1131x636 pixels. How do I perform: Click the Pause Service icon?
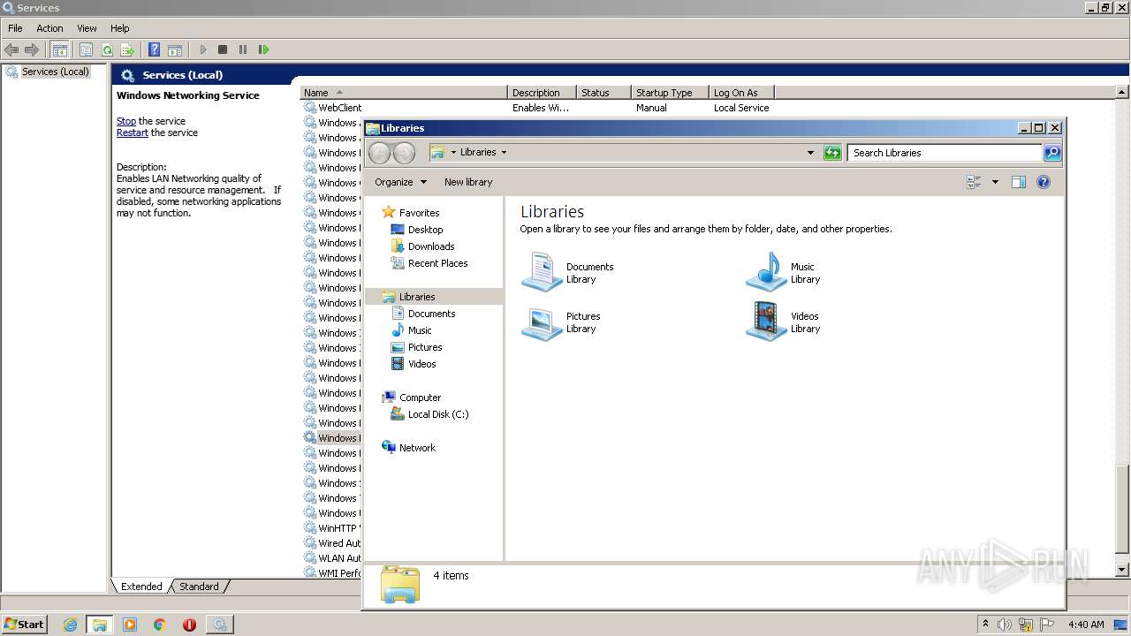click(243, 50)
